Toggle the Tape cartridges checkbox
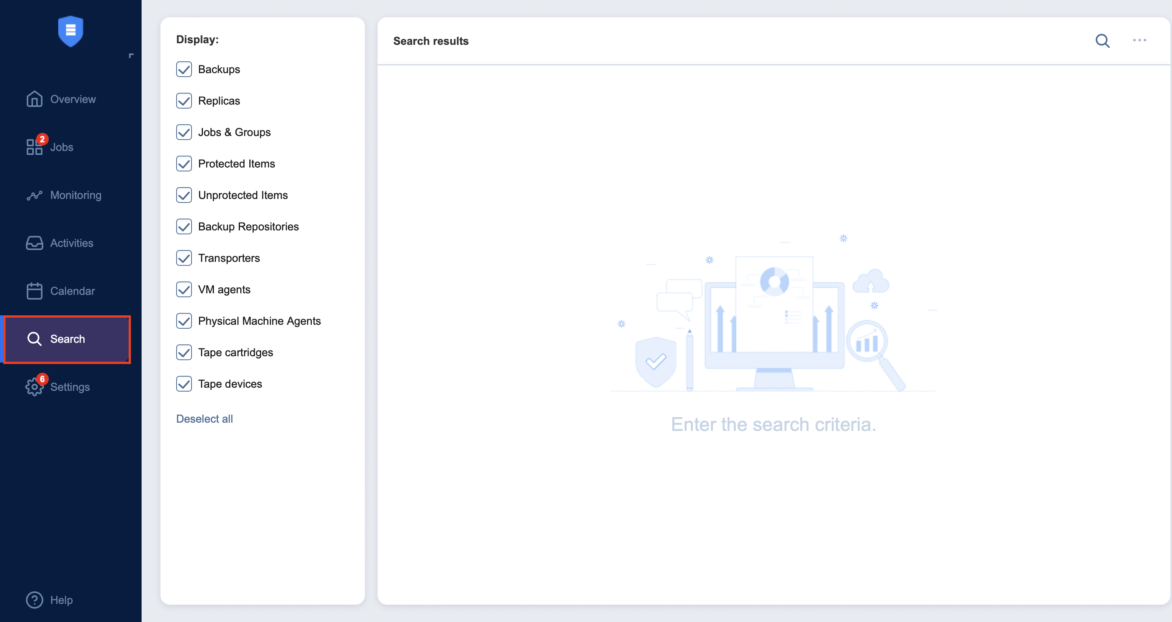The width and height of the screenshot is (1172, 622). [x=184, y=352]
